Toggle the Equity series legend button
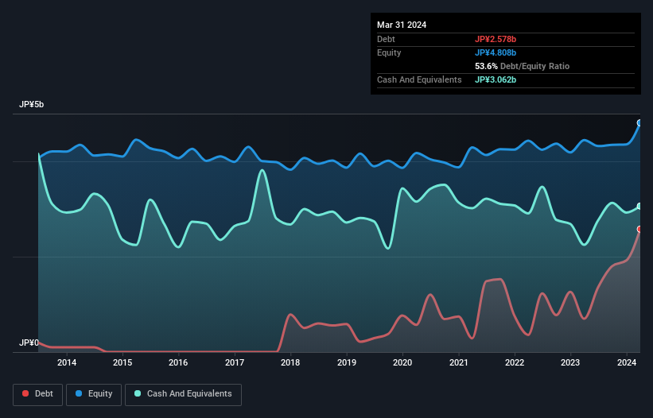 click(94, 394)
